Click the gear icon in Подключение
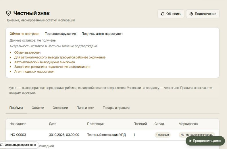The height and width of the screenshot is (149, 227). 191,14
